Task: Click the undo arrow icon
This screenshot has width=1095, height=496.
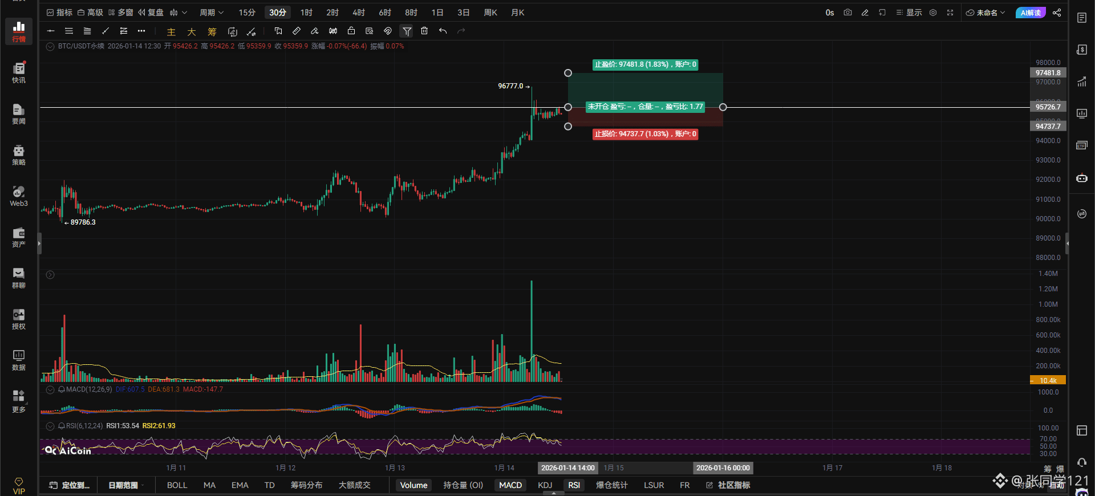Action: (443, 31)
